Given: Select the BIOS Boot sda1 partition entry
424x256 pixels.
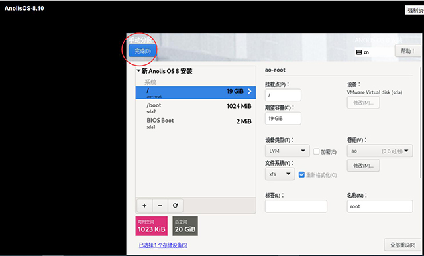Looking at the screenshot, I should coord(195,123).
